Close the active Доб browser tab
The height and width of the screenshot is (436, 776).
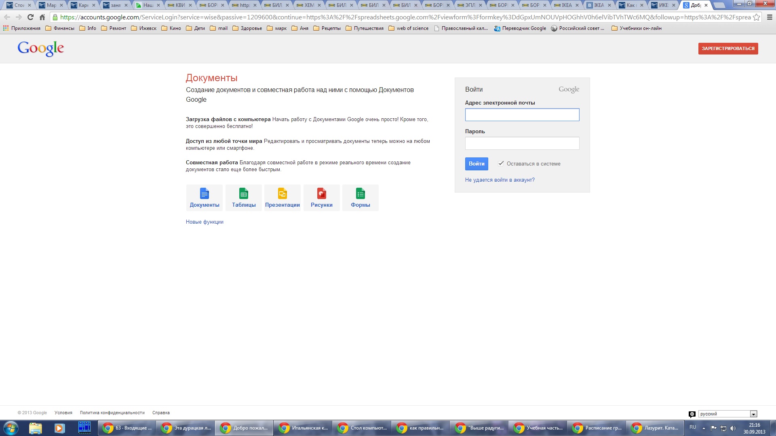pos(706,5)
